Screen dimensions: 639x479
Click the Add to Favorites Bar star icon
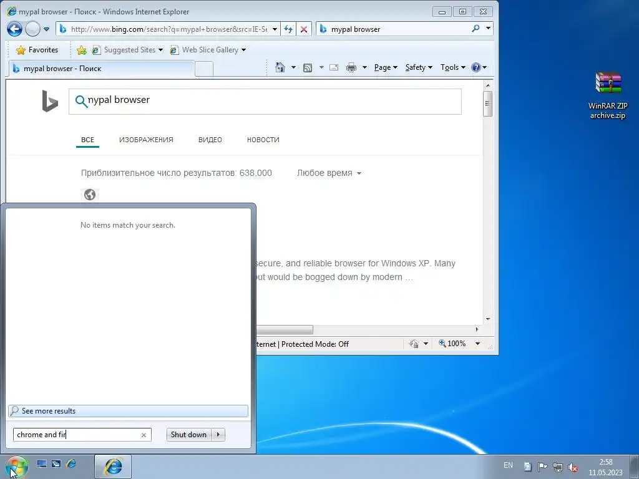82,50
